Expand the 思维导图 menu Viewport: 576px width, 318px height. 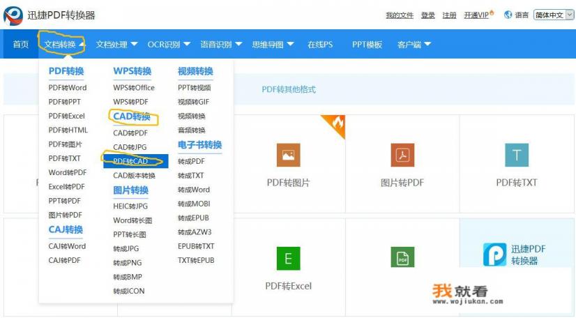point(273,45)
